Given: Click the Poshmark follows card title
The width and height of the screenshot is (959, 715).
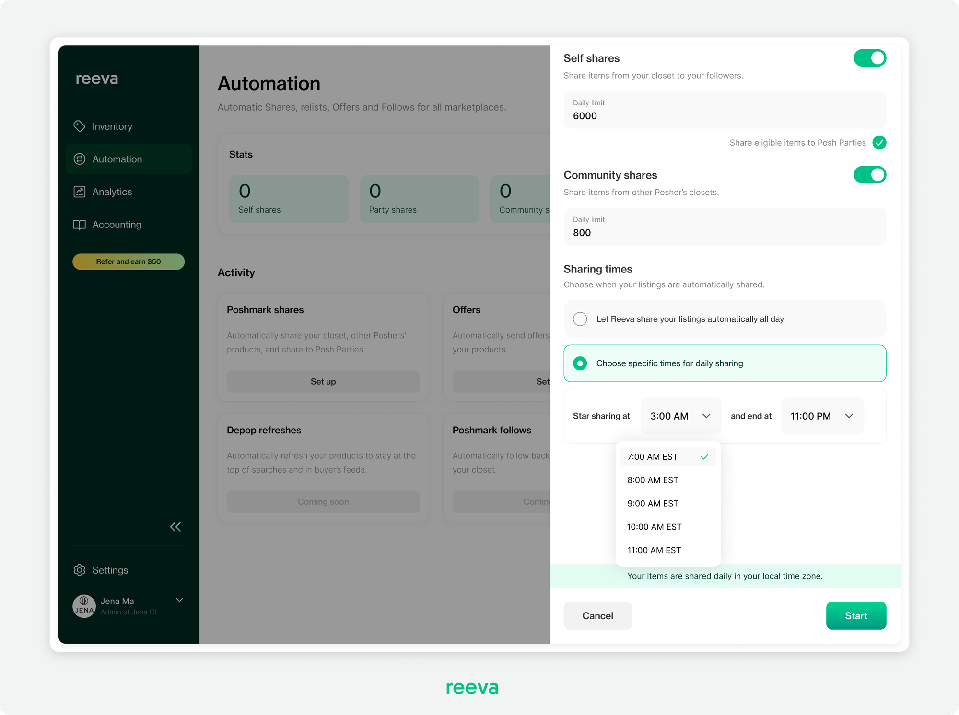Looking at the screenshot, I should 492,430.
